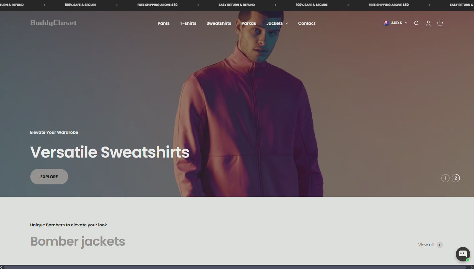Open the Pants menu item

[163, 23]
